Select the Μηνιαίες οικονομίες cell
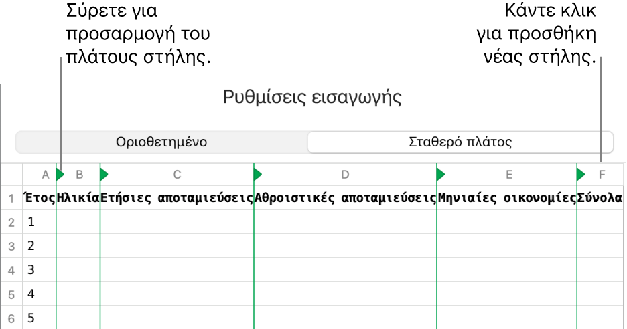Screen dimensions: 627x329 pos(506,197)
